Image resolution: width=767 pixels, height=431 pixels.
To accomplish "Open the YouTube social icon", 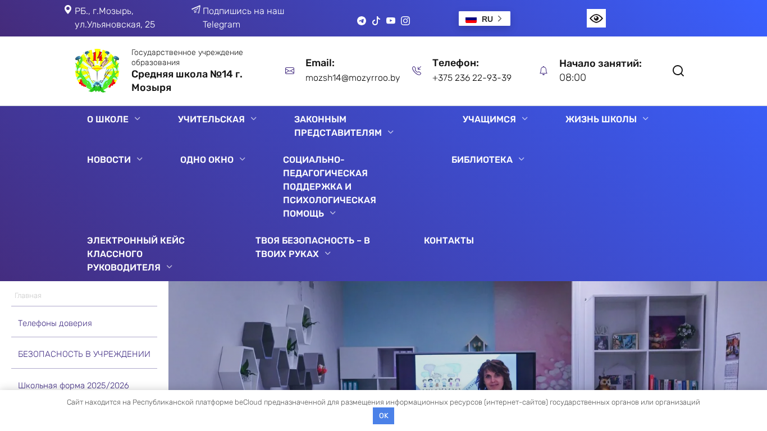I will (391, 21).
